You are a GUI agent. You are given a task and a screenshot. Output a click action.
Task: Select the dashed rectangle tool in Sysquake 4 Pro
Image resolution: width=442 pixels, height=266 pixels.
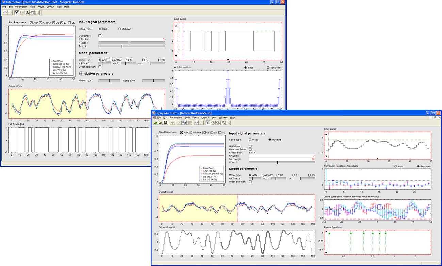[228, 122]
